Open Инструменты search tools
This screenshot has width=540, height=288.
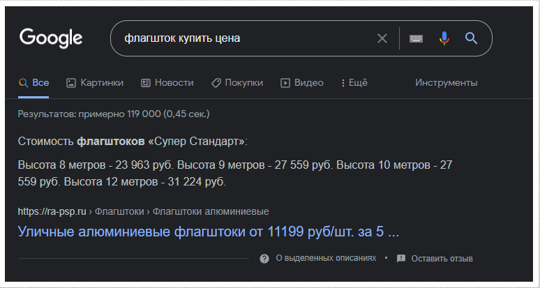(447, 83)
